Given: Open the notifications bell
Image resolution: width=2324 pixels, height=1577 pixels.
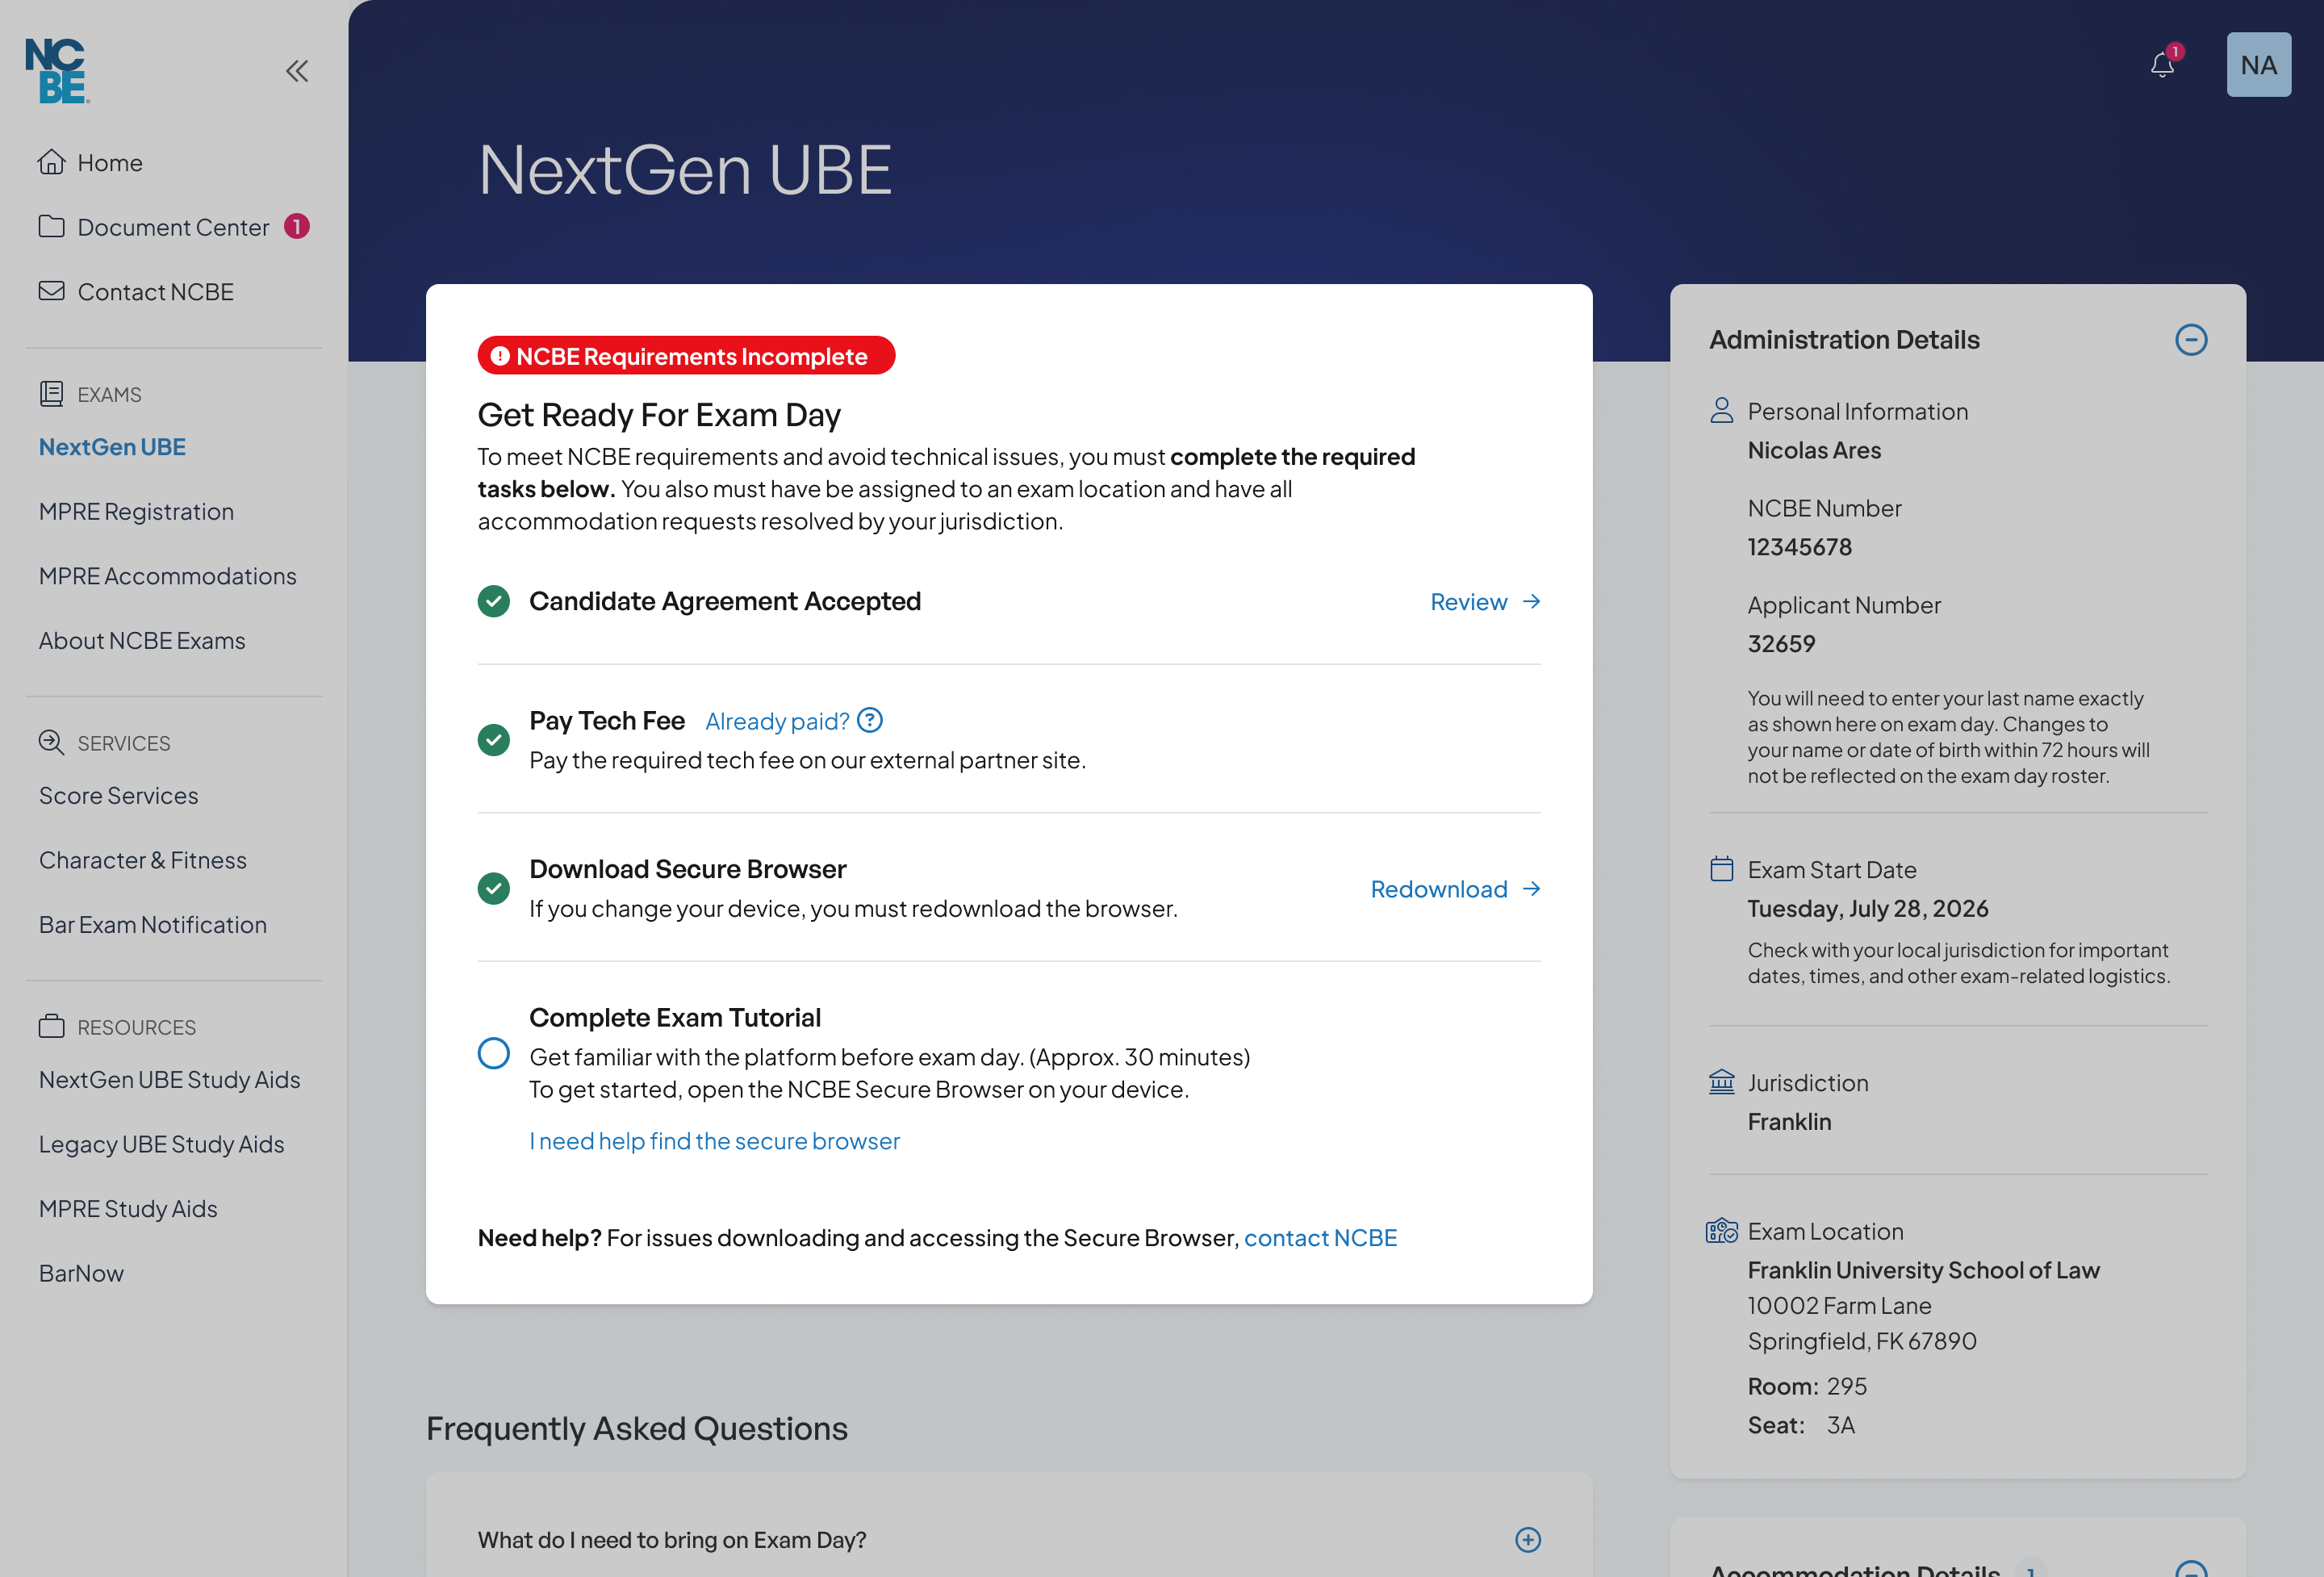Looking at the screenshot, I should pyautogui.click(x=2162, y=65).
